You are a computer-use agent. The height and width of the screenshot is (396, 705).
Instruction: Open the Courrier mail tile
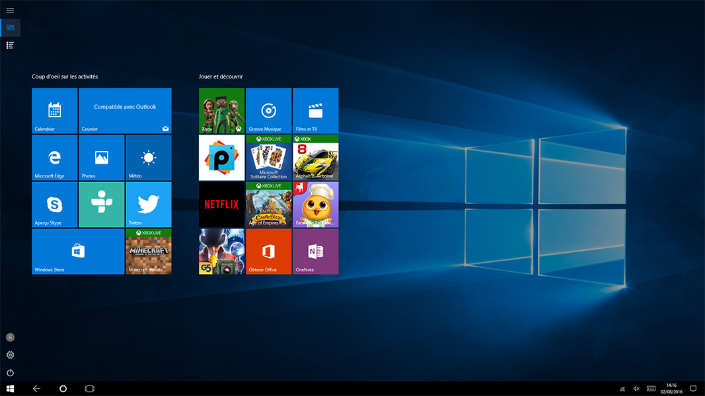coord(125,110)
